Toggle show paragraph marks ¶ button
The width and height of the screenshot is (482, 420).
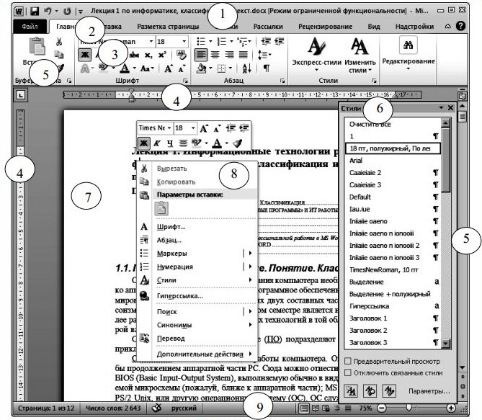[x=267, y=68]
